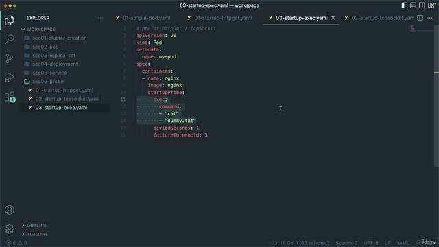Screen dimensions: 439x247
Task: Click line number 11 in gutter
Action: [x=123, y=99]
